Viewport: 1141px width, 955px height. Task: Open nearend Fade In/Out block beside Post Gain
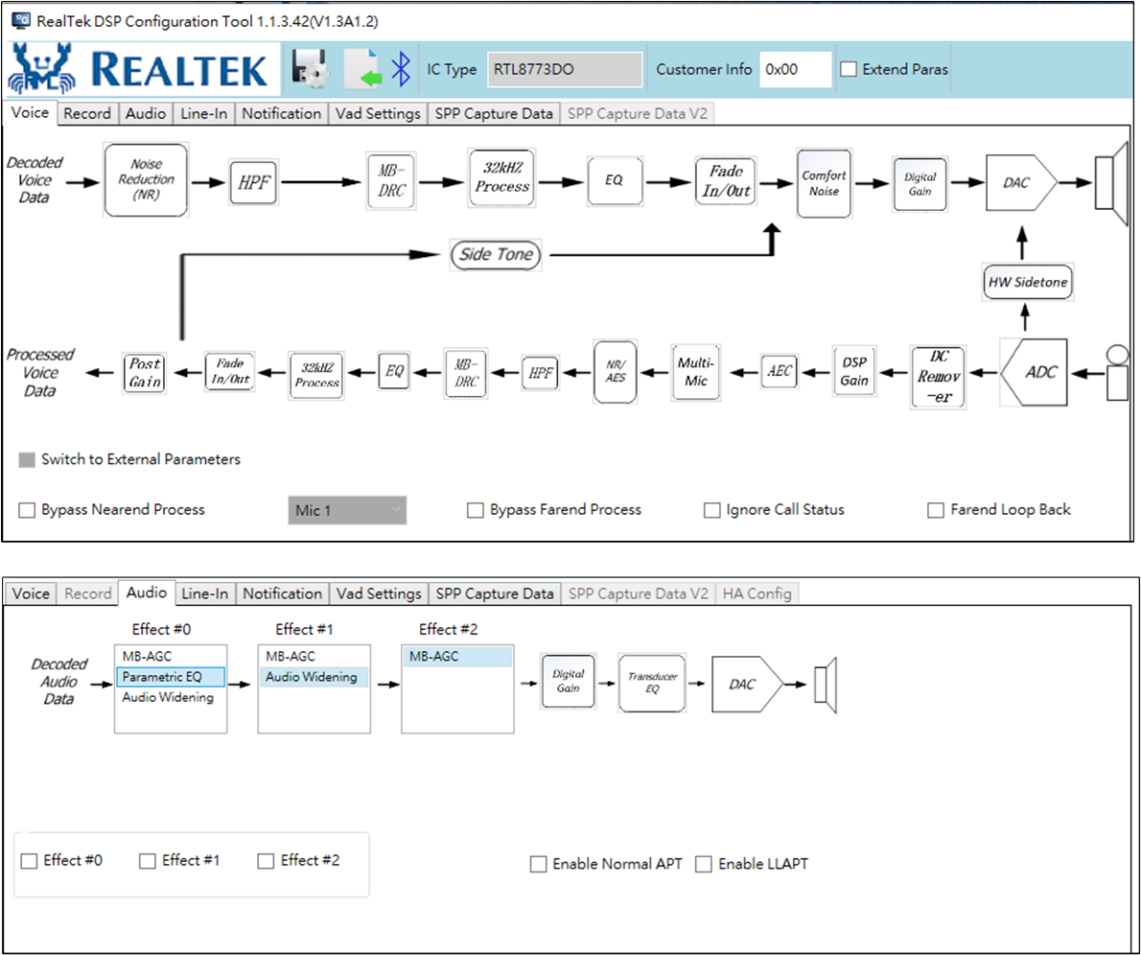[x=229, y=372]
